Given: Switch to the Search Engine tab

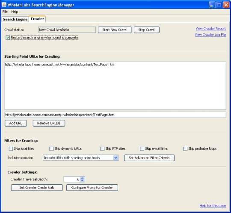Looking at the screenshot, I should (15, 19).
